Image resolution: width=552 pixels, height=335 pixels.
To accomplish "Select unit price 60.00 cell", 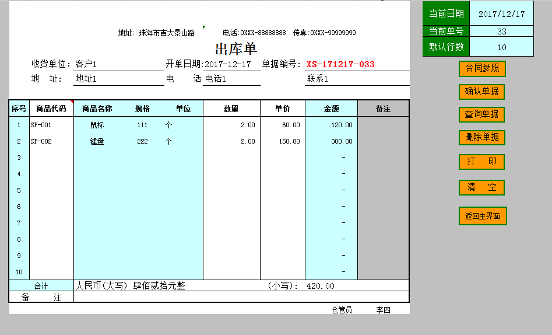I will click(x=283, y=125).
